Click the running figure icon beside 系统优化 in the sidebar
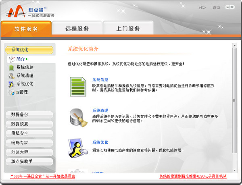 (x=12, y=84)
